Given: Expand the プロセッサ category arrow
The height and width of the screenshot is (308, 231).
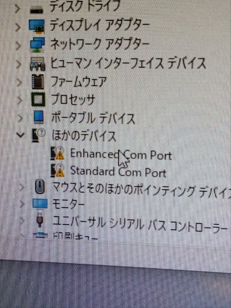Looking at the screenshot, I should tap(19, 101).
